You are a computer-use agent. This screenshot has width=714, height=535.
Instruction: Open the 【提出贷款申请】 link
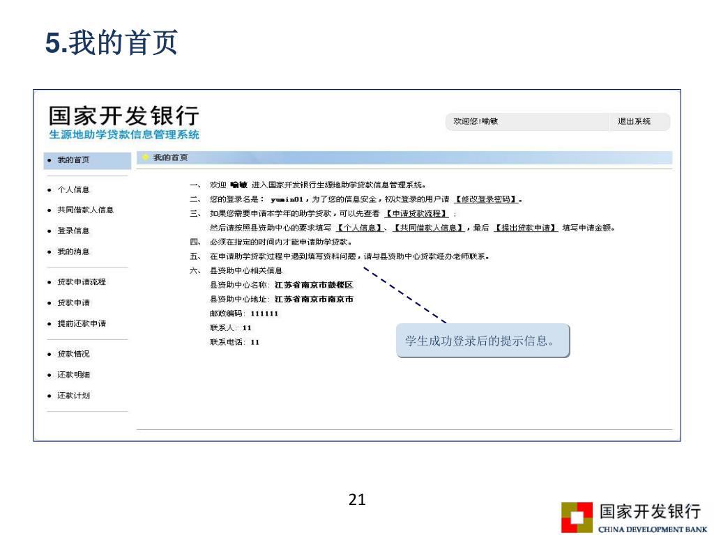tap(526, 228)
